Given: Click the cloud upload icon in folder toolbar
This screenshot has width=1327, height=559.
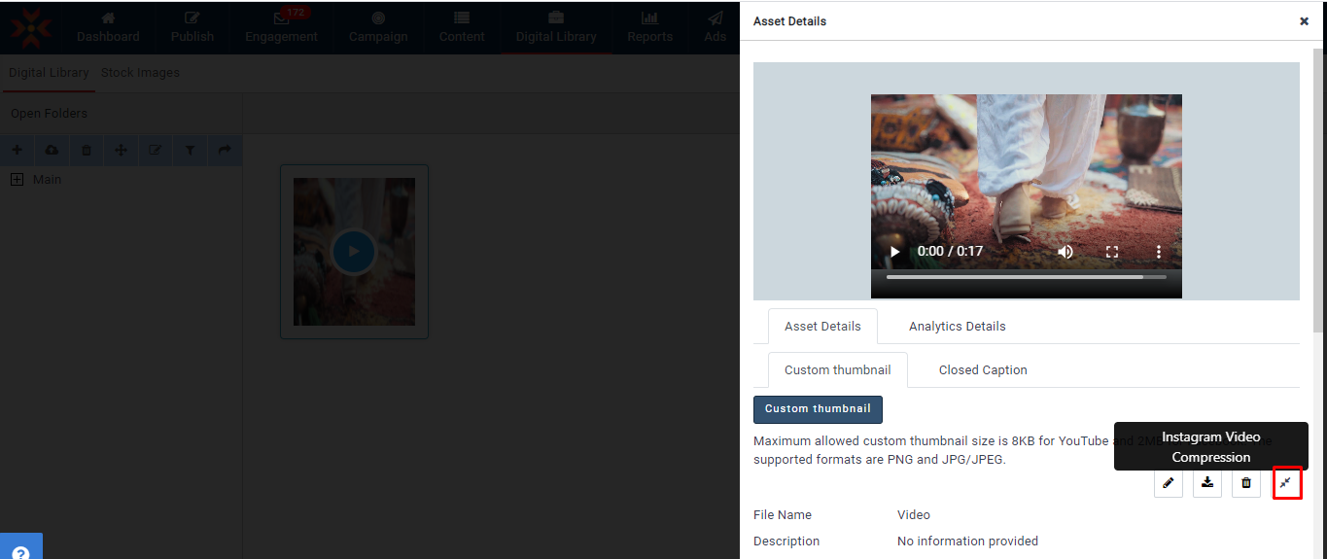Looking at the screenshot, I should click(52, 151).
